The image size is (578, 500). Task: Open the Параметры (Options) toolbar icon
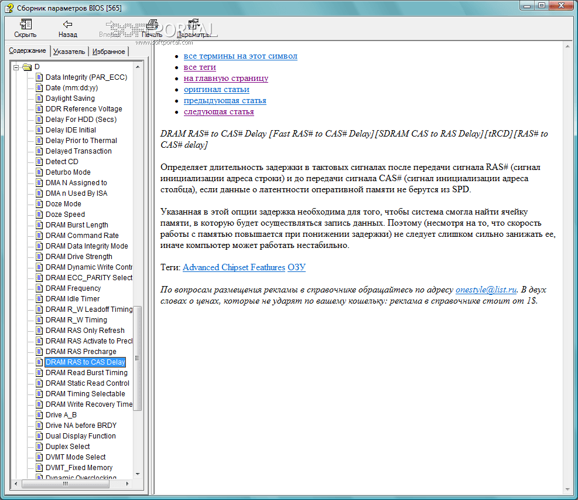point(193,25)
